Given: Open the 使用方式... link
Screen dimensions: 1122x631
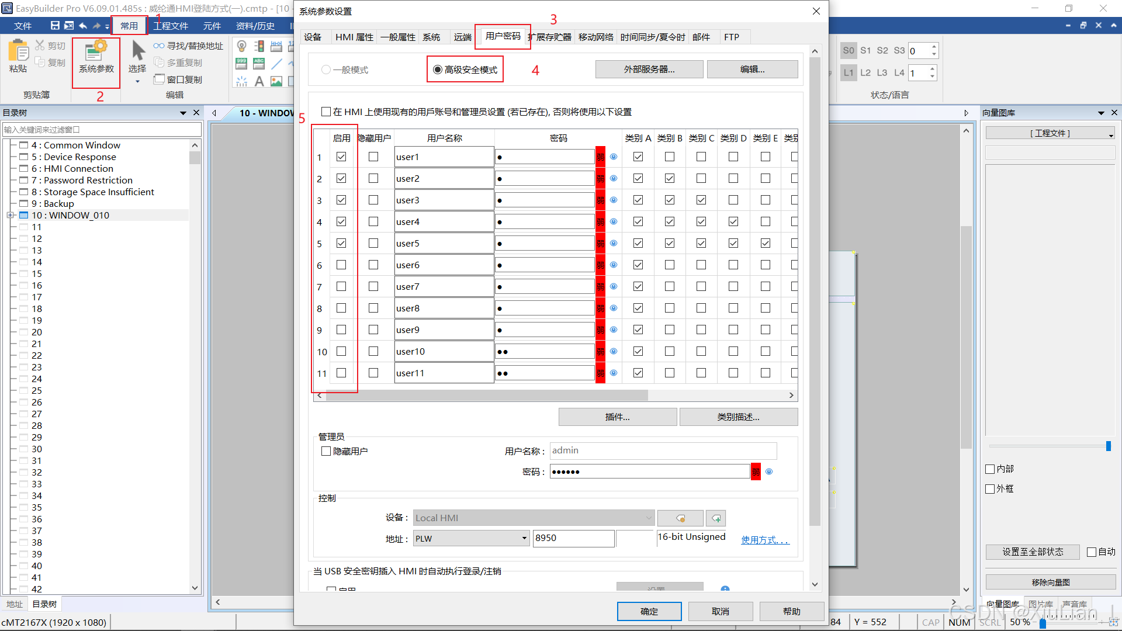Looking at the screenshot, I should pos(765,539).
